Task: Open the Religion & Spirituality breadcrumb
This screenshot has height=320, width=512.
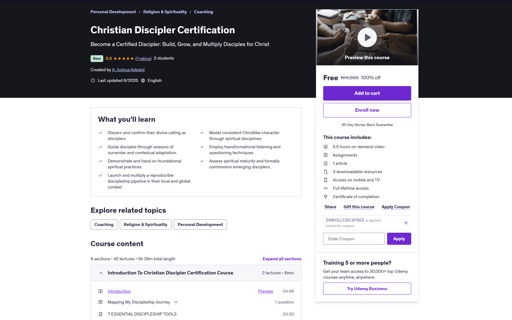Action: click(165, 12)
